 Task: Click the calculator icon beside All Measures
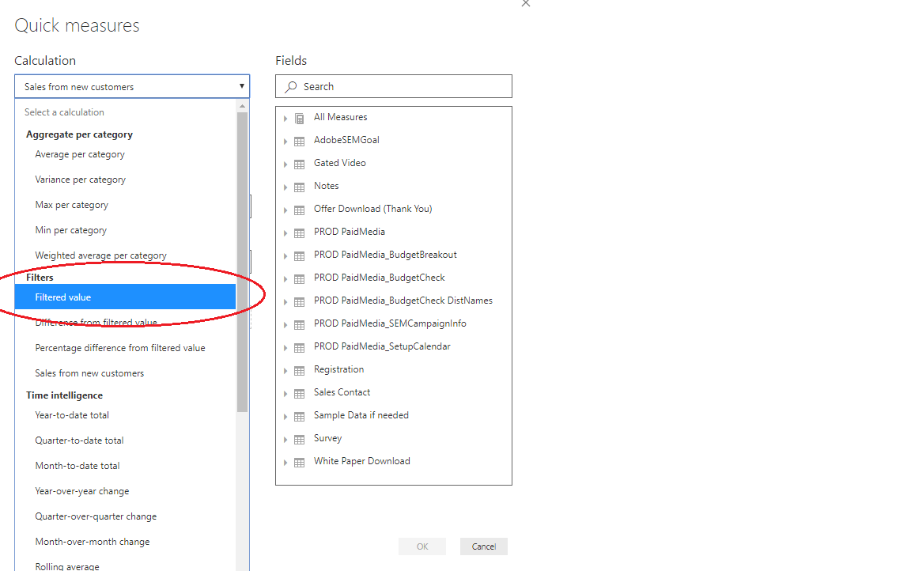tap(299, 119)
